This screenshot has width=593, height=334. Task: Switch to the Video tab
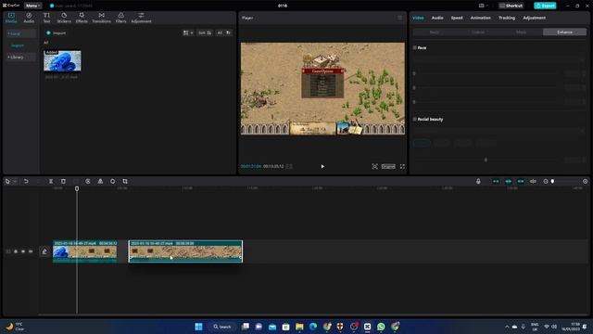coord(418,18)
